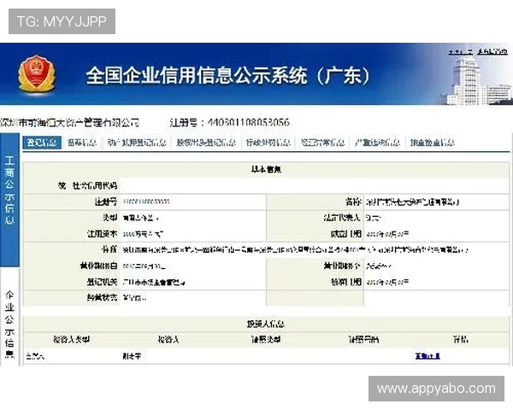
Task: Select the 登记信息 tab
Action: (x=42, y=143)
